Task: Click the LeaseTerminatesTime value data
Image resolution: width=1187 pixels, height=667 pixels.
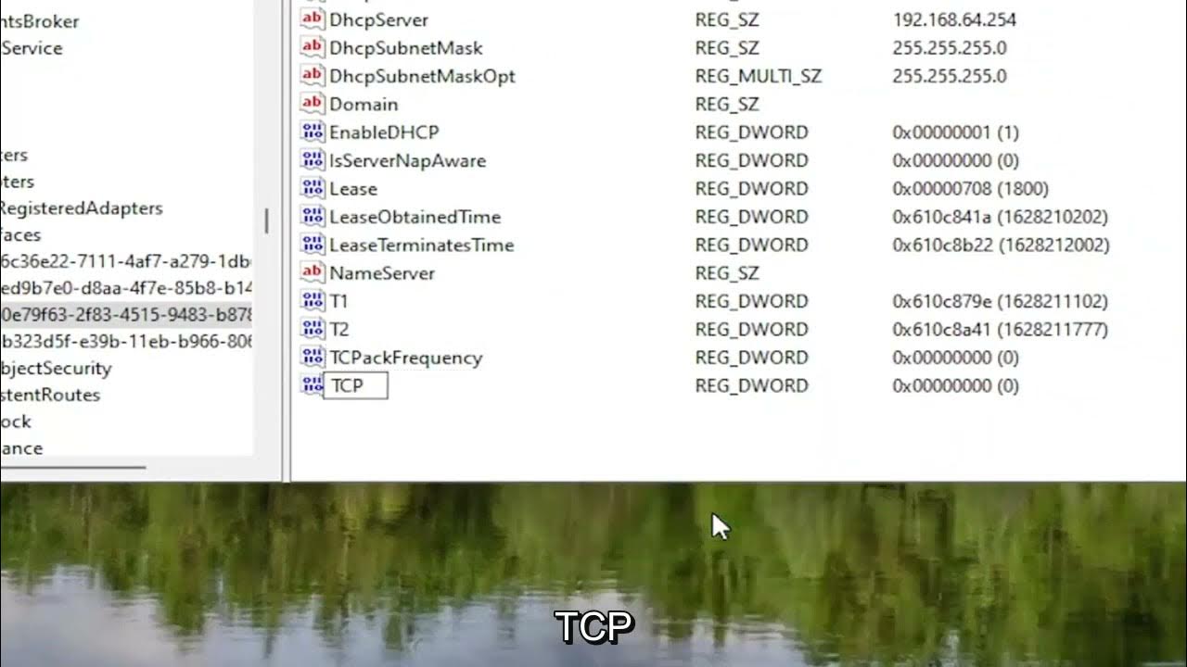Action: click(x=1001, y=245)
